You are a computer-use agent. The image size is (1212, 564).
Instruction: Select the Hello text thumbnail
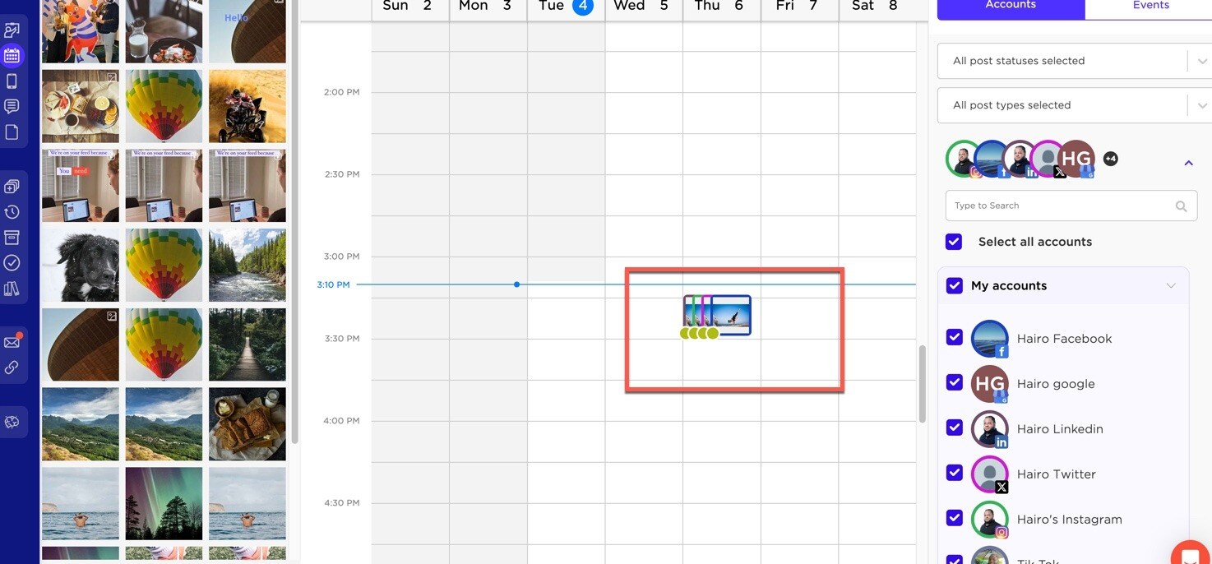(247, 31)
